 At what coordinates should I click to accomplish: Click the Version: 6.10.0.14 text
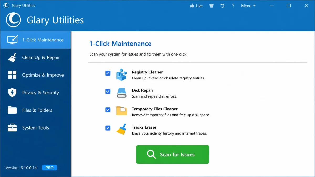tap(21, 168)
